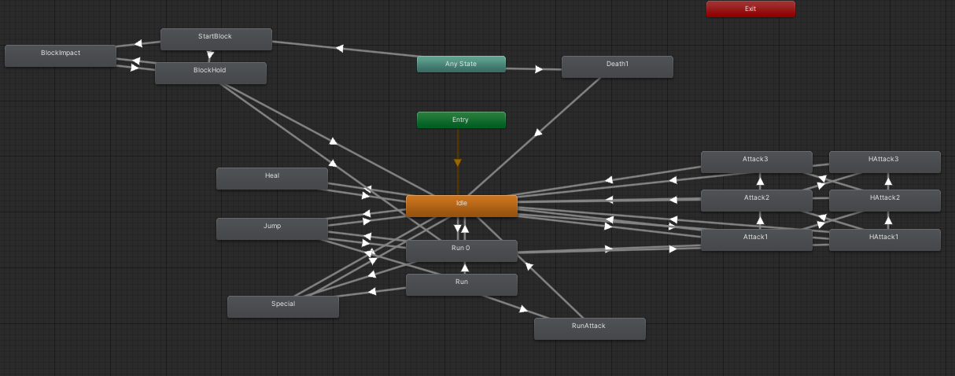Click the Death1 state node
This screenshot has width=955, height=376.
617,67
